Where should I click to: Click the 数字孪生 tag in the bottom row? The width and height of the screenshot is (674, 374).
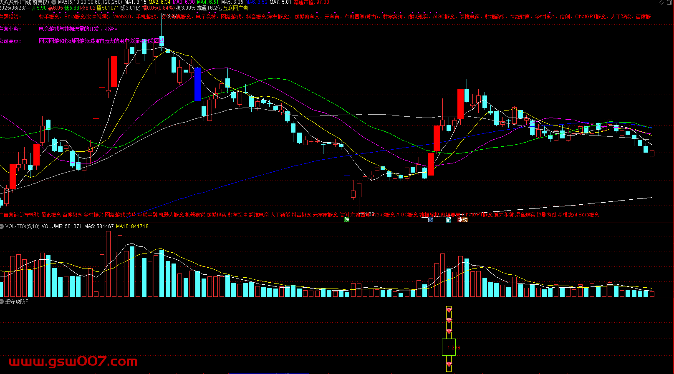click(237, 215)
